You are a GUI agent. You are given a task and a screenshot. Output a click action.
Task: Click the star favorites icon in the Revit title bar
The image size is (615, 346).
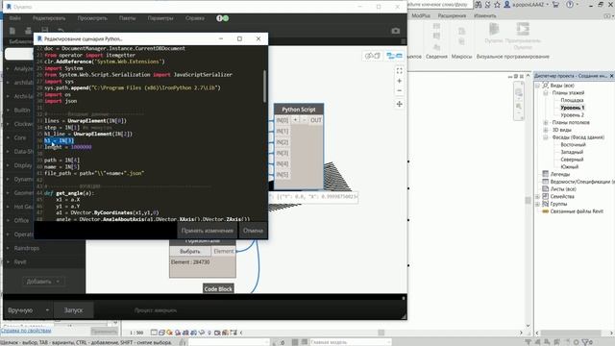497,5
